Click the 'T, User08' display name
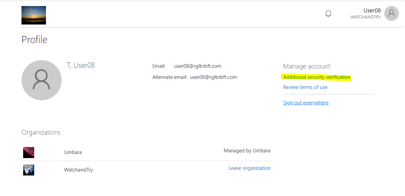 pyautogui.click(x=81, y=65)
